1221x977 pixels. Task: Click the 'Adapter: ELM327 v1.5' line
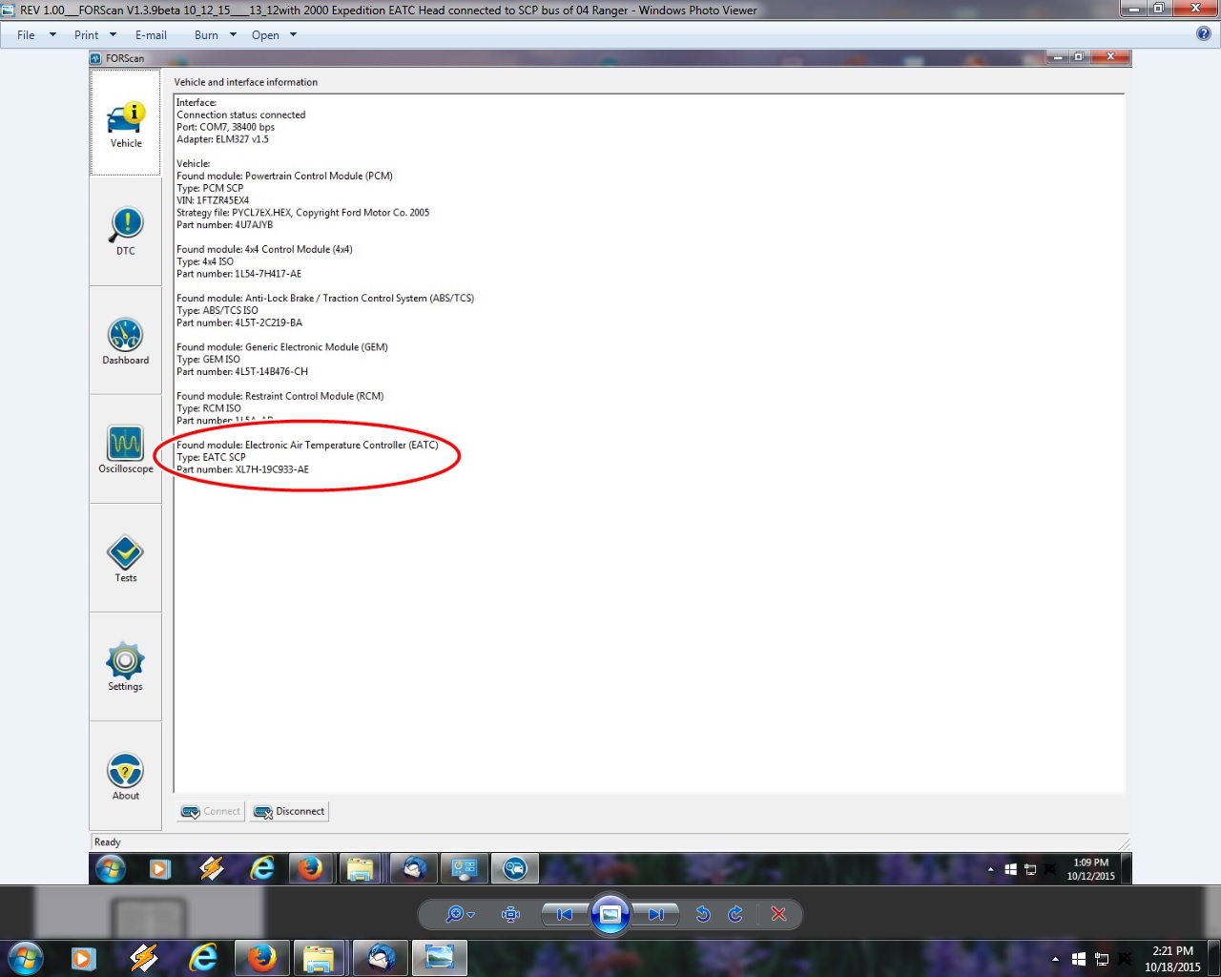(222, 139)
